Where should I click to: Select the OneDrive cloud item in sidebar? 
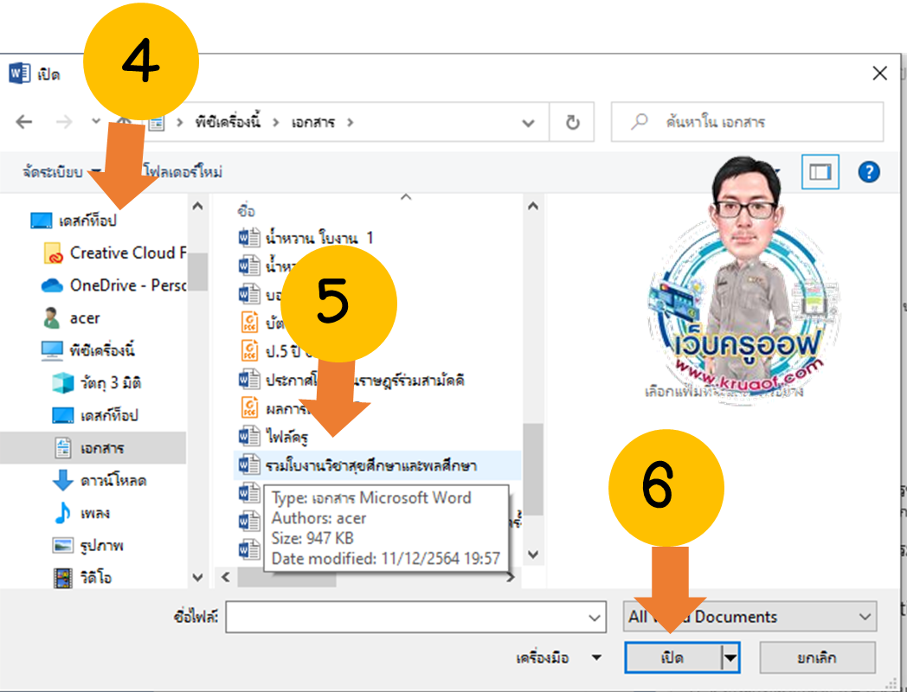coord(113,285)
